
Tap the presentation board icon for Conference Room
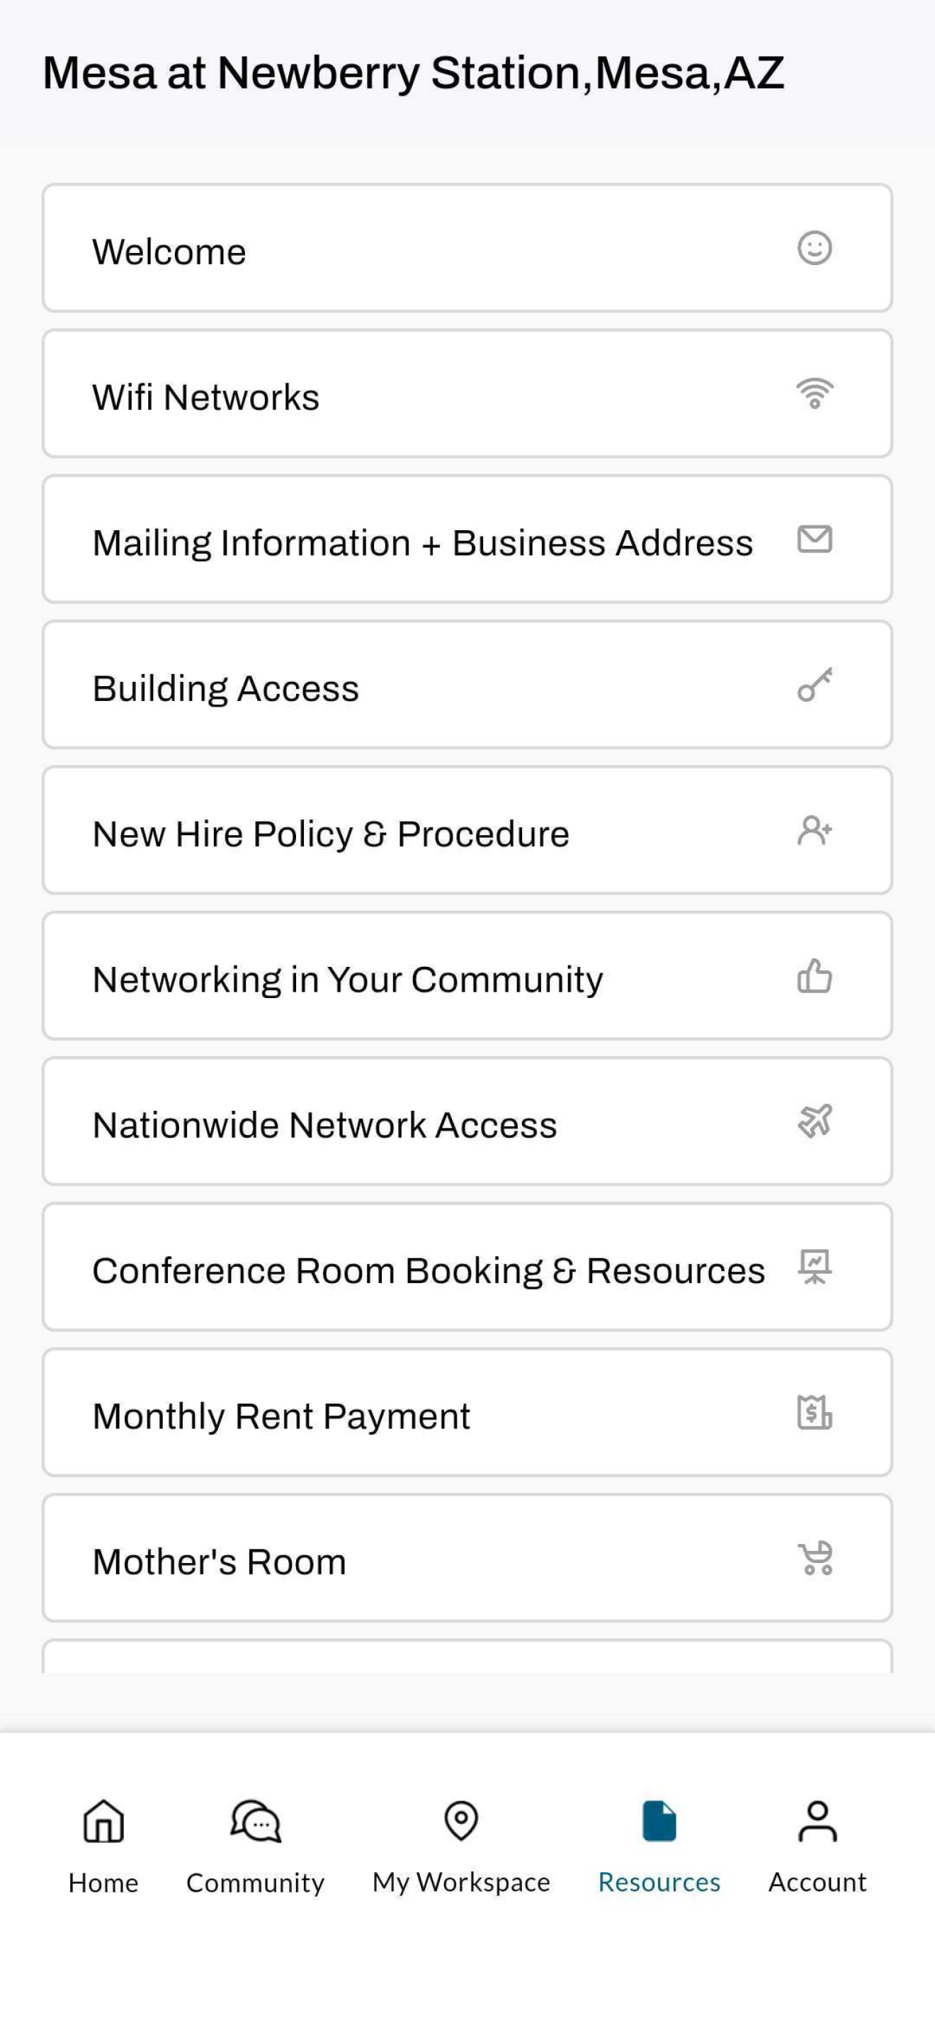pyautogui.click(x=815, y=1267)
